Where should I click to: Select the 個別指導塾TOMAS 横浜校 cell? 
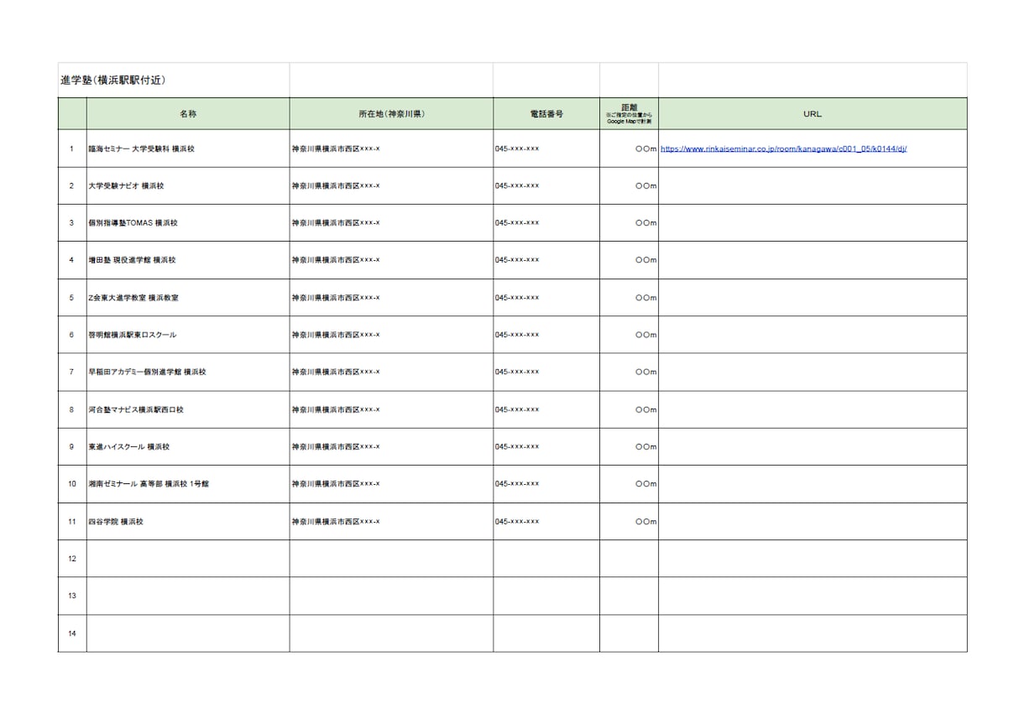188,223
